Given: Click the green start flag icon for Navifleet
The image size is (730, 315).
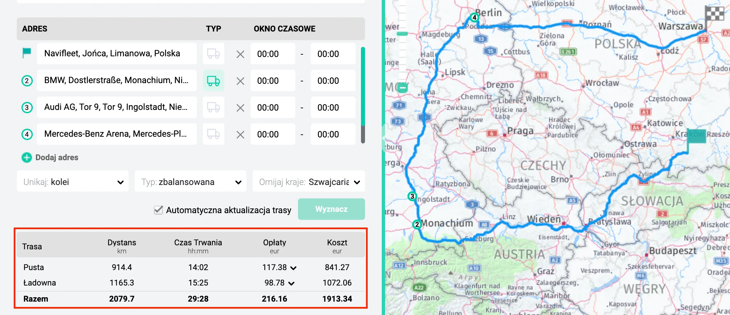Looking at the screenshot, I should tap(26, 53).
